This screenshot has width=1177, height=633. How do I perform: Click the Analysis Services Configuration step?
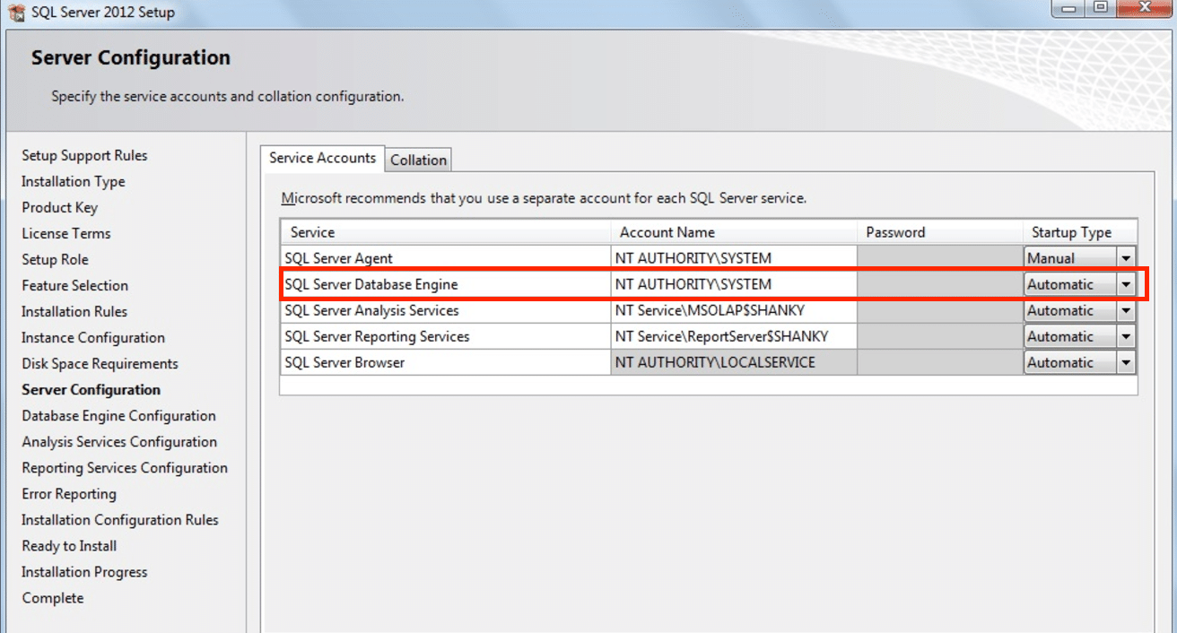click(x=119, y=441)
